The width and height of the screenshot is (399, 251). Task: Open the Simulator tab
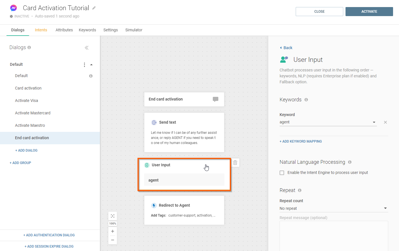coord(134,30)
